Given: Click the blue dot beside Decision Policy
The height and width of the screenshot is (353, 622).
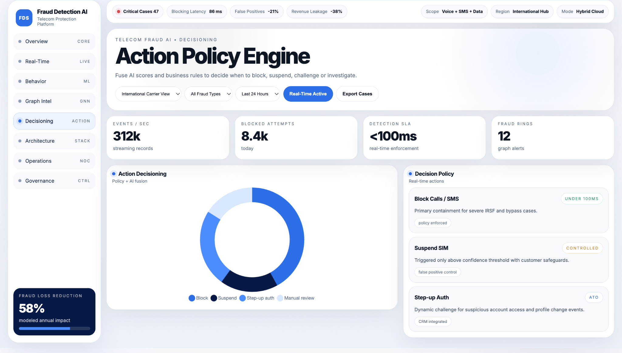Looking at the screenshot, I should (x=410, y=174).
